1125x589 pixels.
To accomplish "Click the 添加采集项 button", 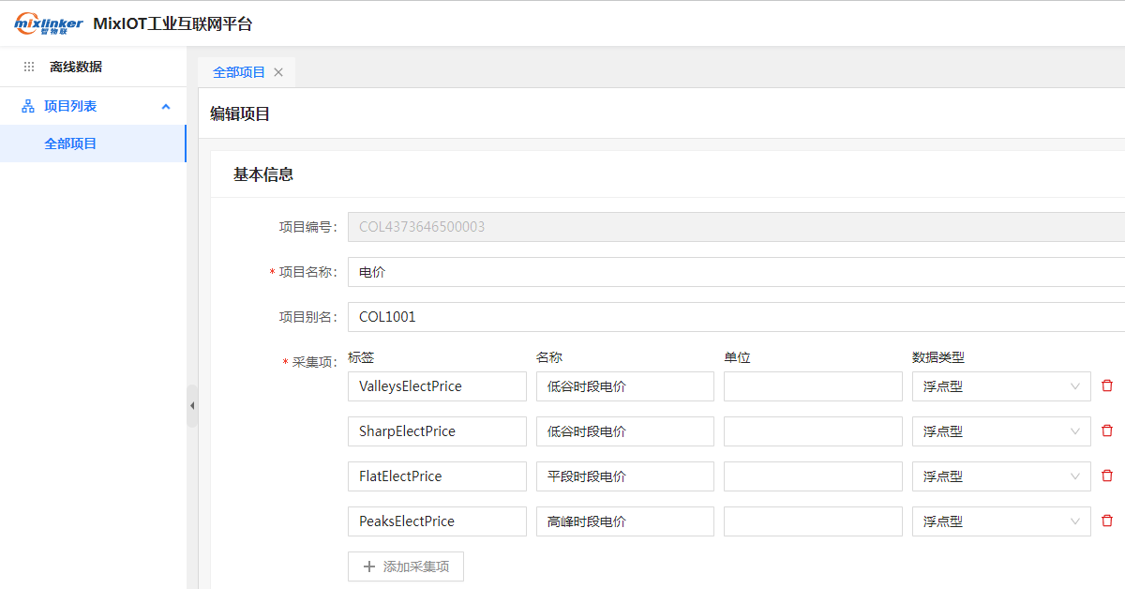I will [x=406, y=566].
